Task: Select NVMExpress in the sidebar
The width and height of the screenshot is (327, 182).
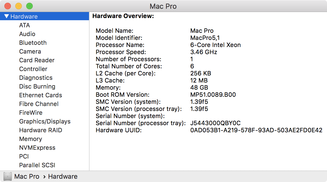Action: click(37, 148)
